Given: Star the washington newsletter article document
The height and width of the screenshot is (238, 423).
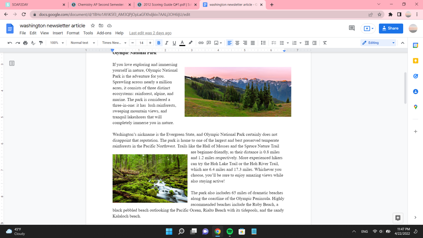Looking at the screenshot, I should (x=93, y=26).
